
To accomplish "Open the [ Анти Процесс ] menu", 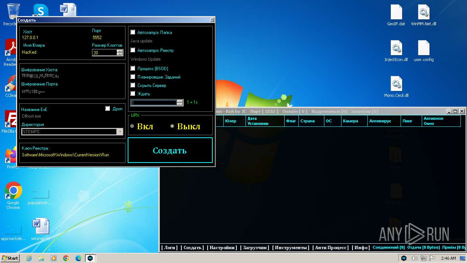I will tap(331, 247).
